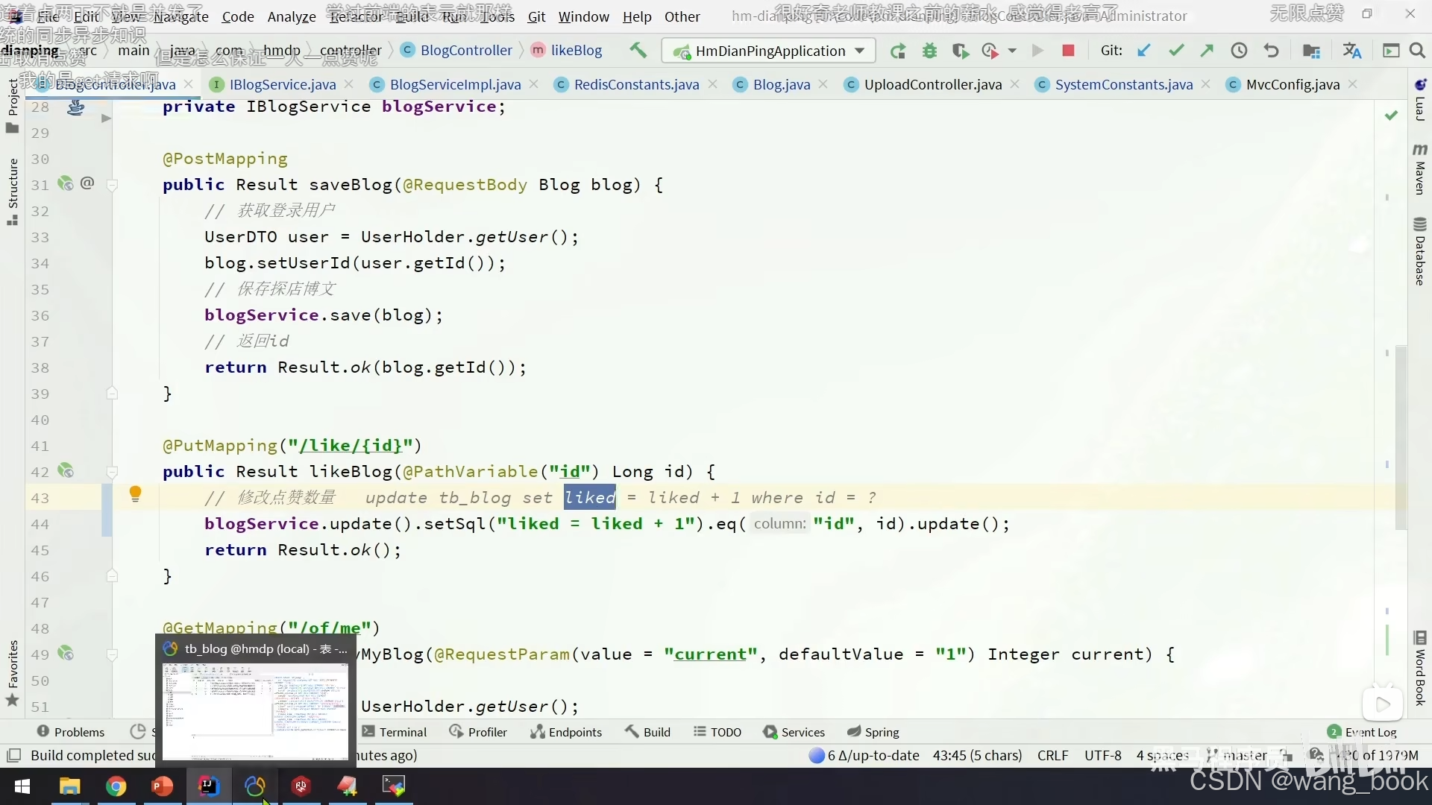
Task: Open the Project tool window
Action: point(12,105)
